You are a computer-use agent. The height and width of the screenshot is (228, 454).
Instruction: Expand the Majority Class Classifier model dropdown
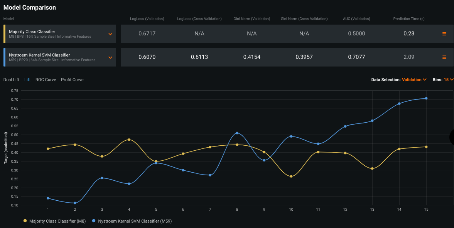[x=110, y=34]
